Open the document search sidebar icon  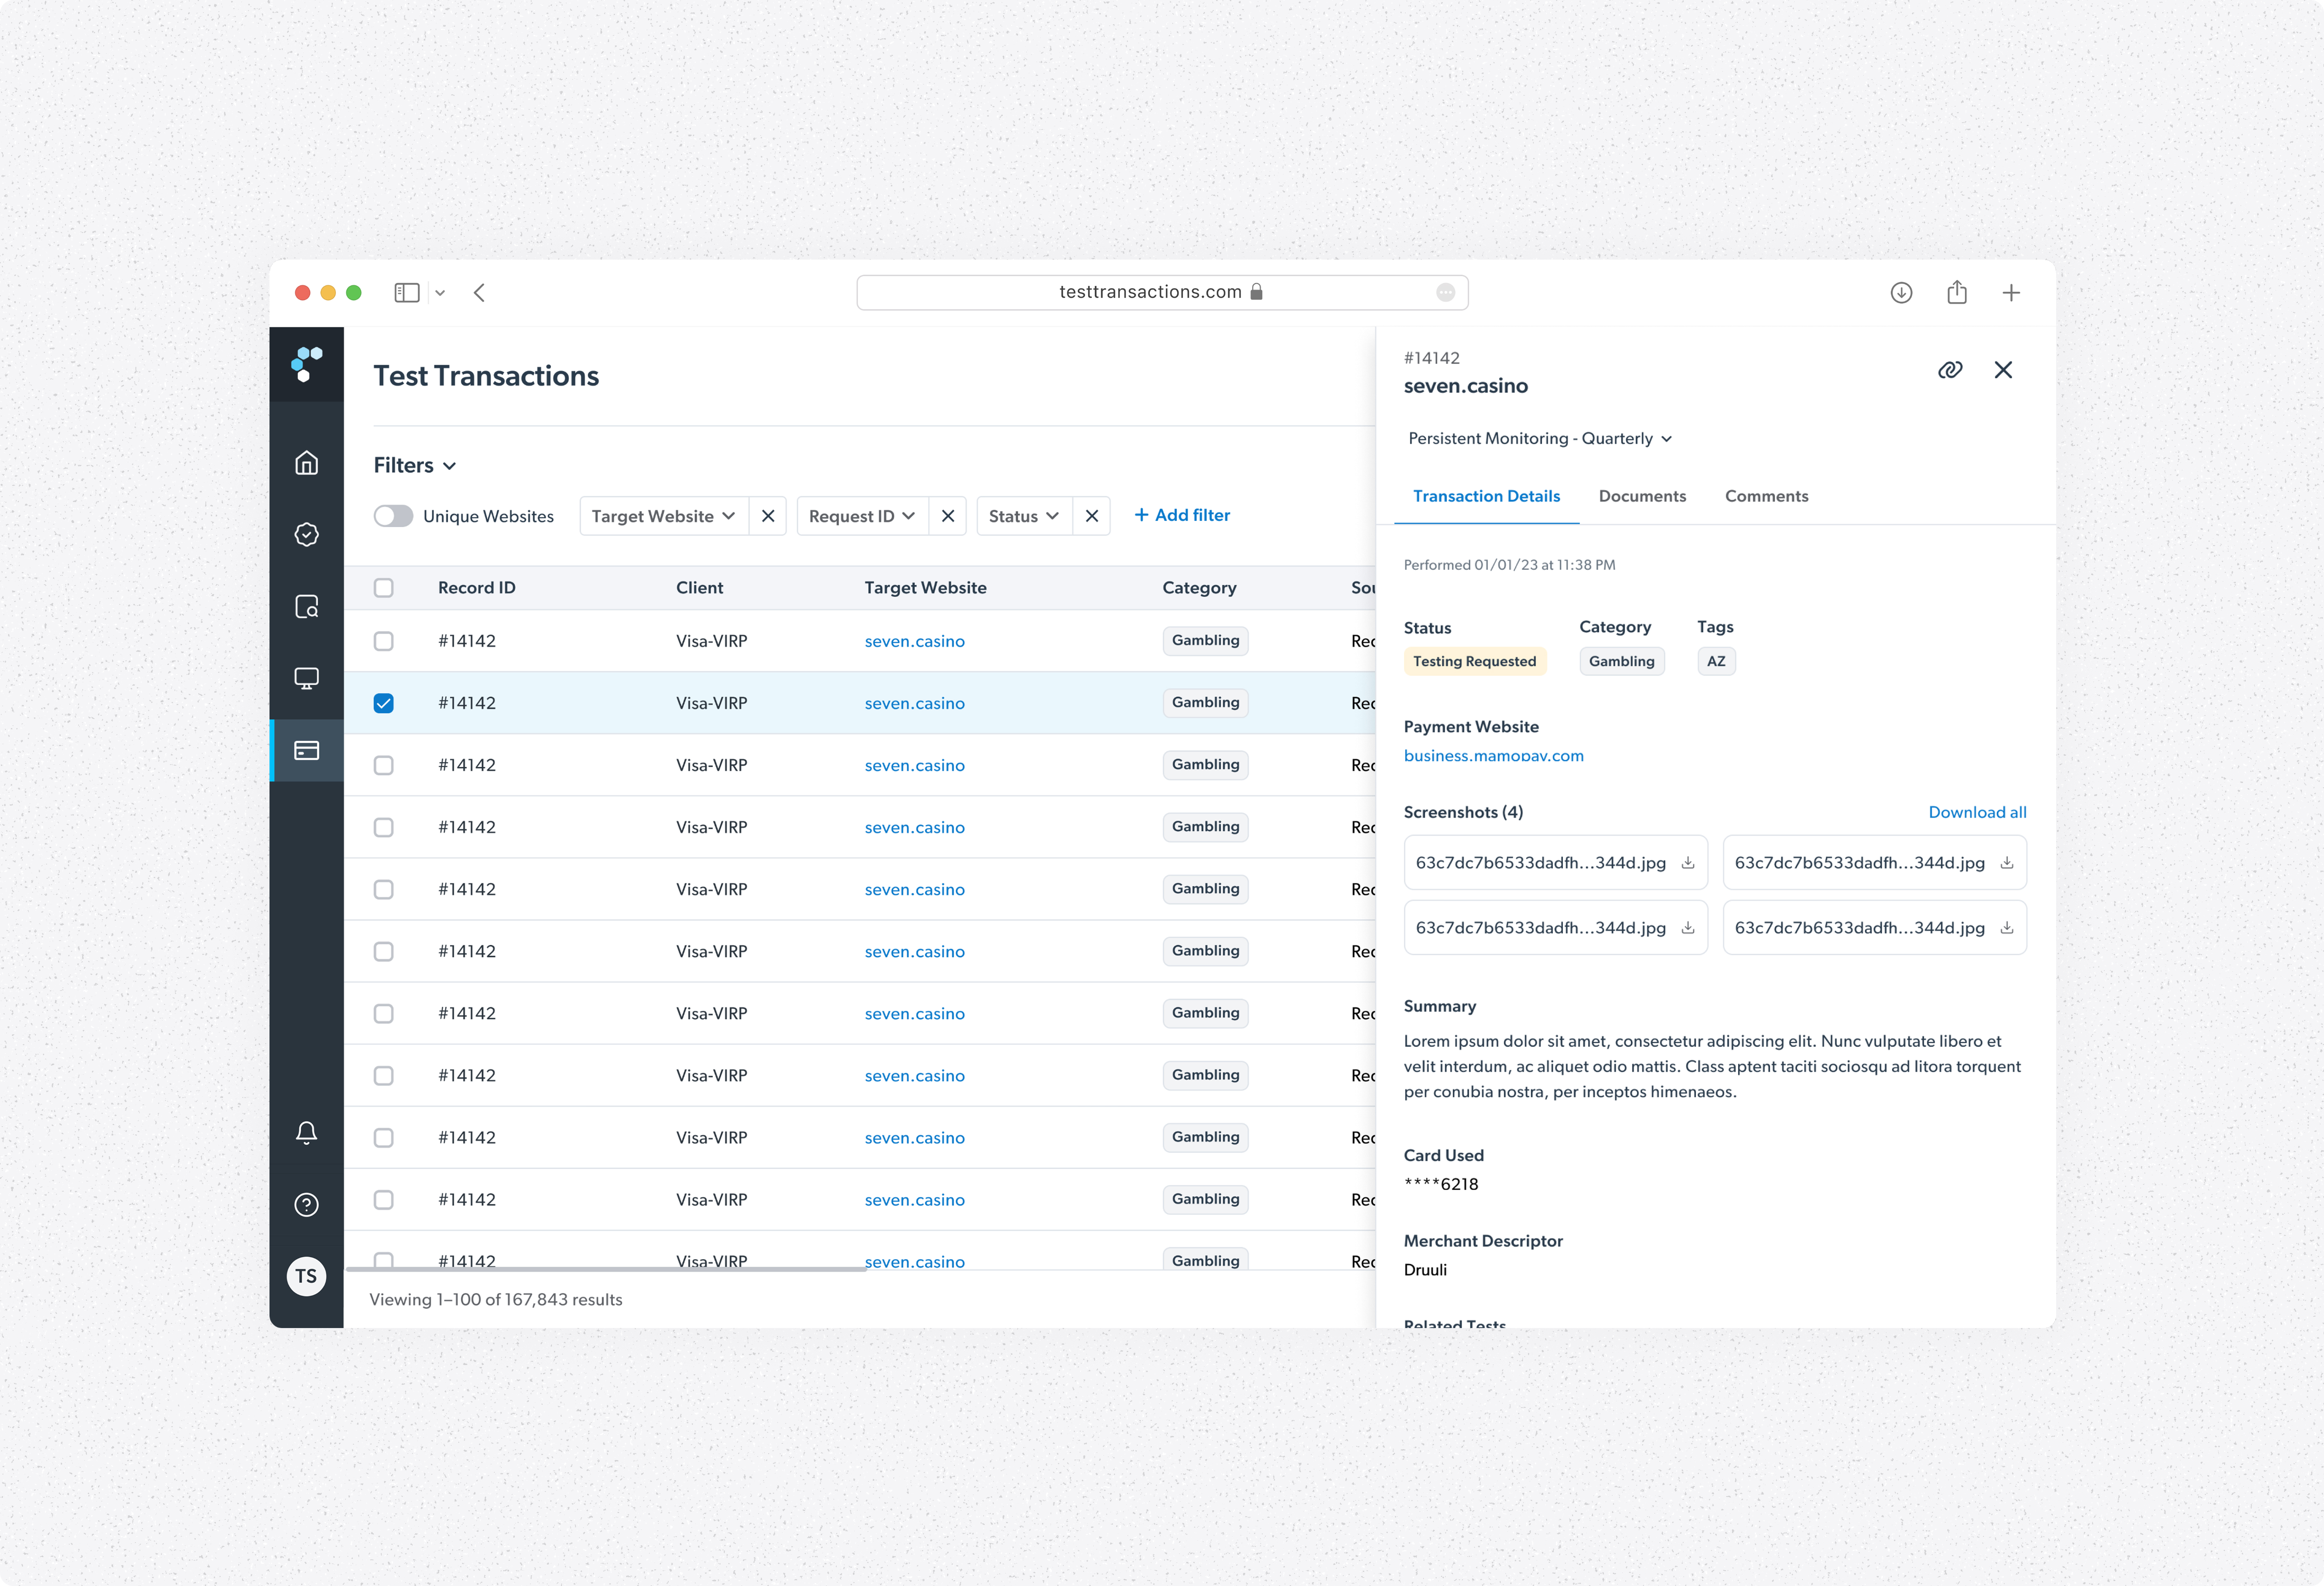click(306, 606)
